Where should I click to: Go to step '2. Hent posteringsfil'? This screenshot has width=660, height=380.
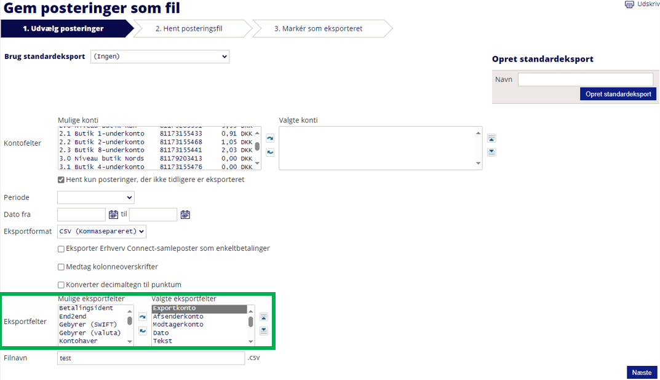click(x=189, y=29)
